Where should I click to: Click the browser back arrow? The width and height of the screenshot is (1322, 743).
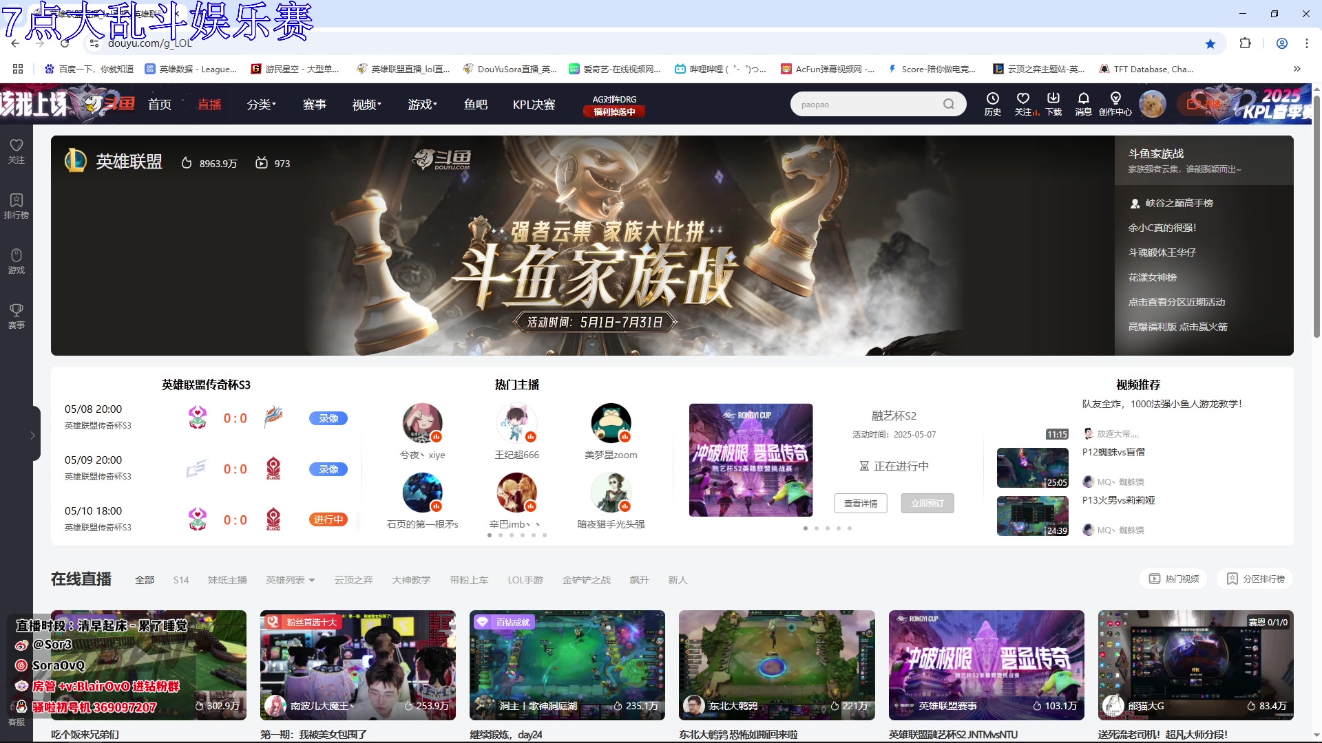15,43
